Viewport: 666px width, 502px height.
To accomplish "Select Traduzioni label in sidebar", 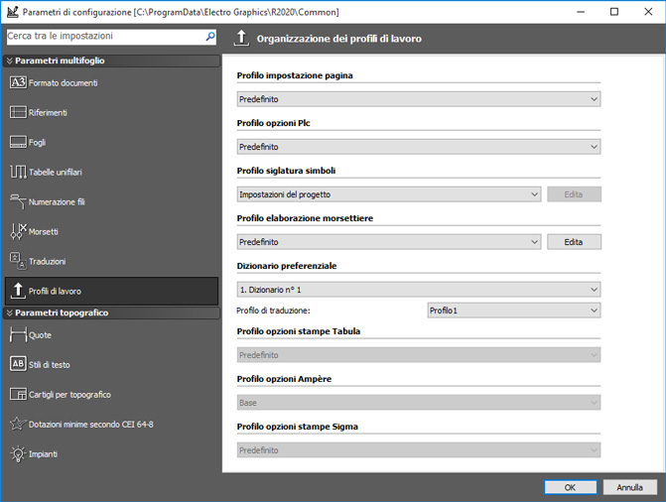I will coord(48,261).
